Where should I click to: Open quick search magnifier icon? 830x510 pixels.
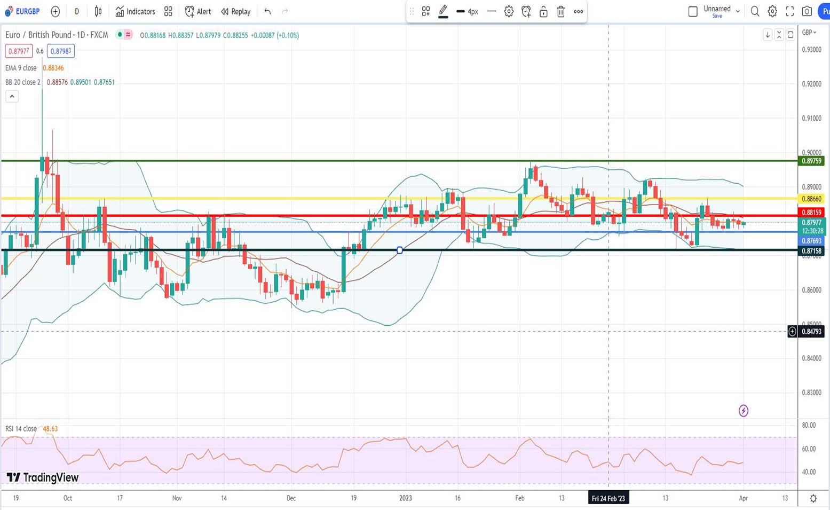pyautogui.click(x=755, y=11)
